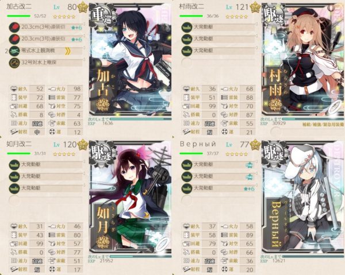Click the 如月改二 ship name header

click(x=19, y=144)
